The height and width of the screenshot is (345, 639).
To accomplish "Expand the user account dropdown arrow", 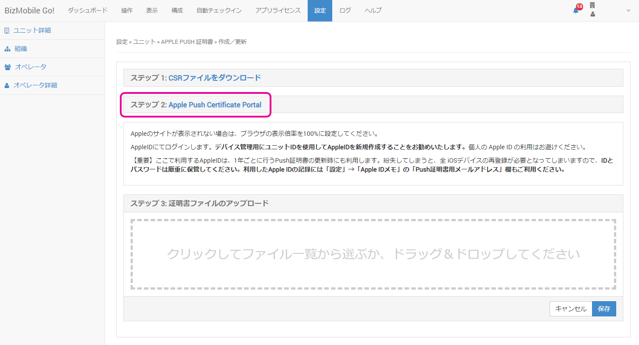I will tap(628, 10).
